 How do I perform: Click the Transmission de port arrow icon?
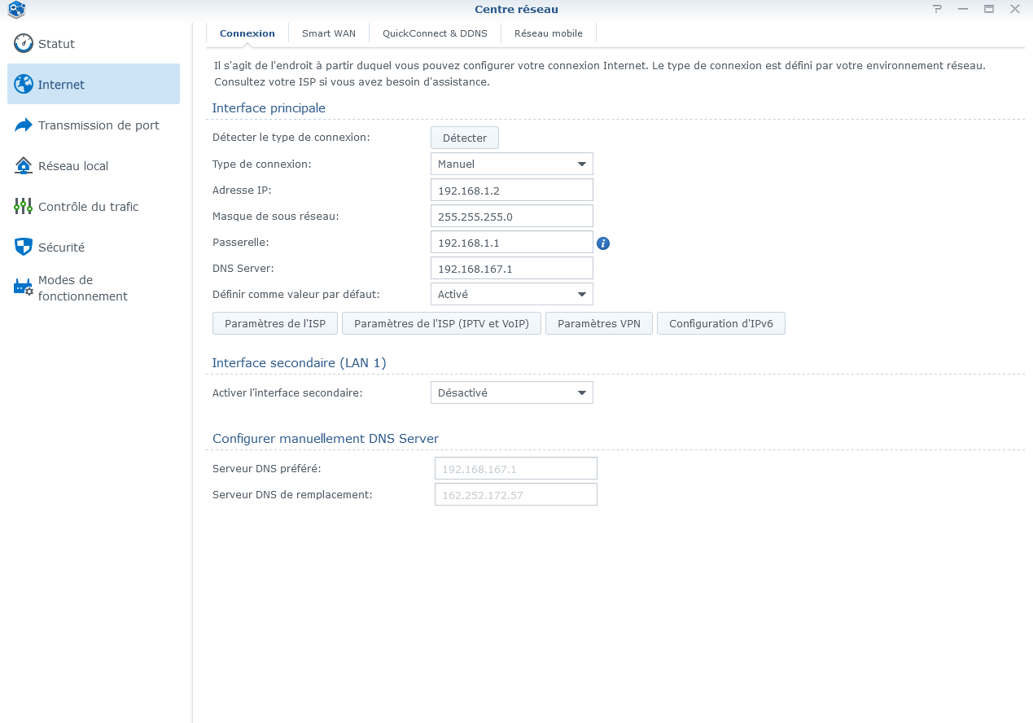pyautogui.click(x=24, y=125)
